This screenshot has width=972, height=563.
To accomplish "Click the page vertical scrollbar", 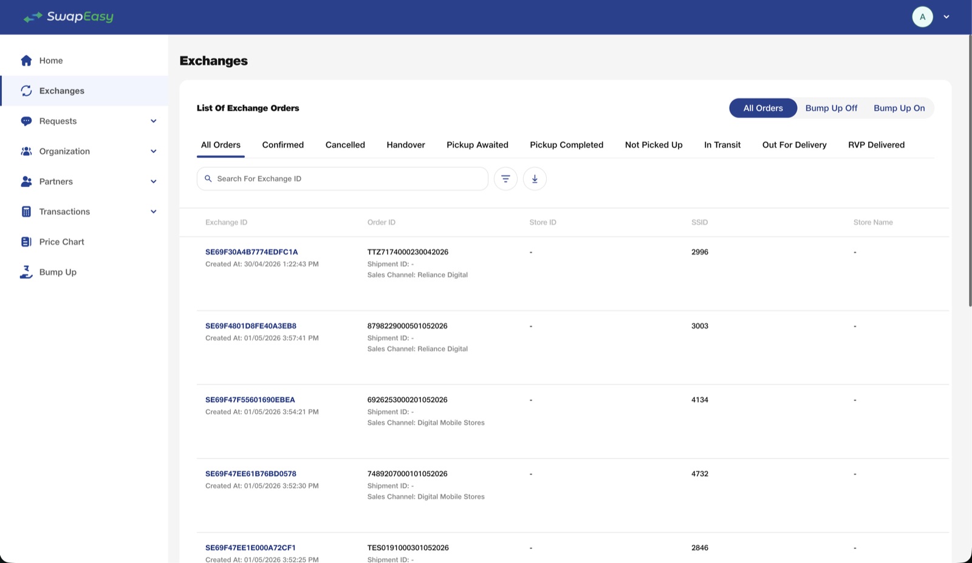I will click(x=970, y=170).
